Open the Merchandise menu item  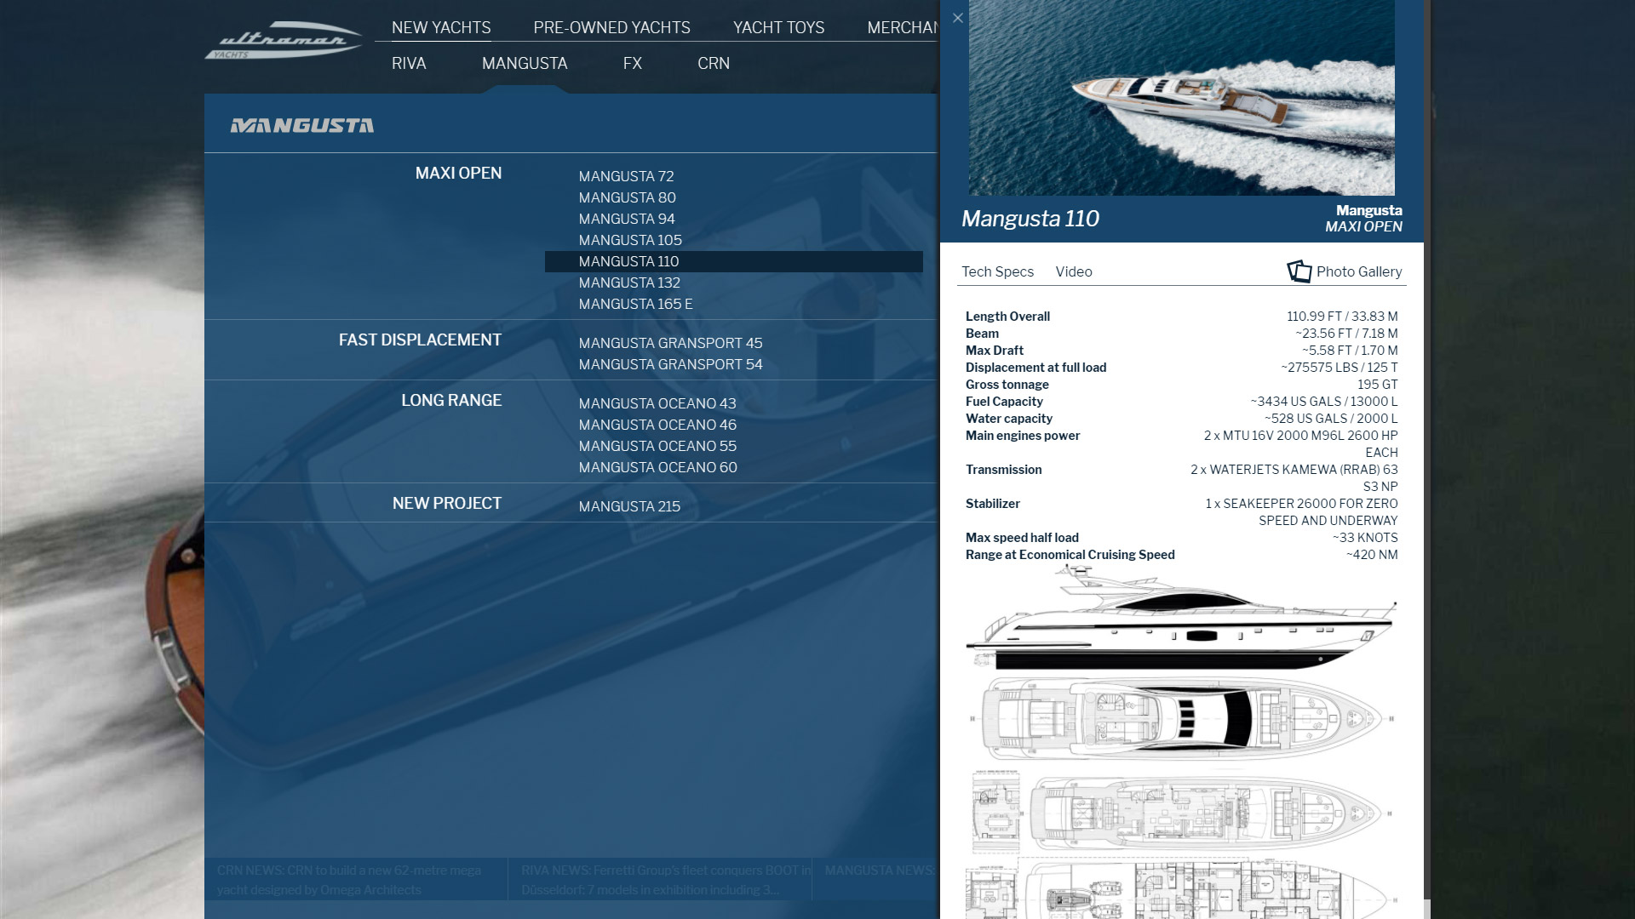click(903, 27)
